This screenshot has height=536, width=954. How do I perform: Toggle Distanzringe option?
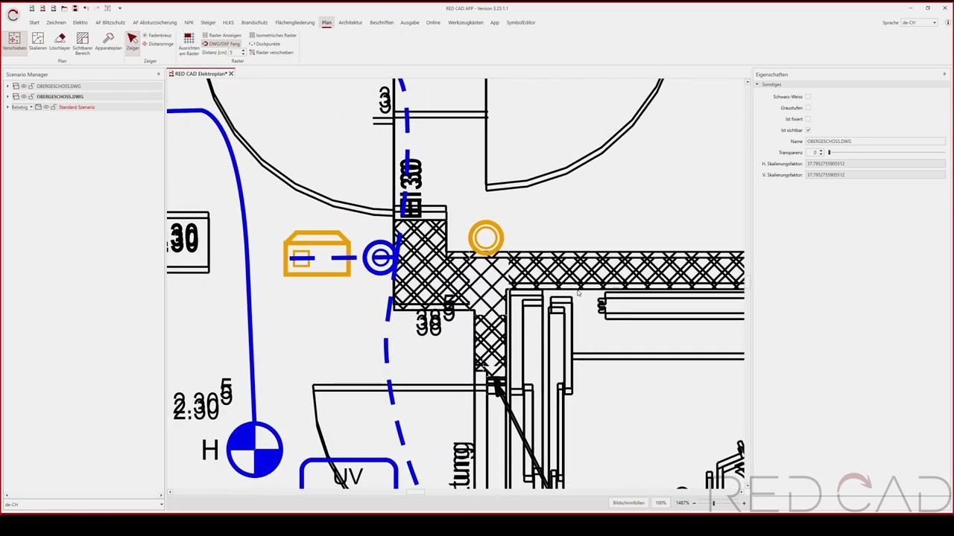[157, 44]
